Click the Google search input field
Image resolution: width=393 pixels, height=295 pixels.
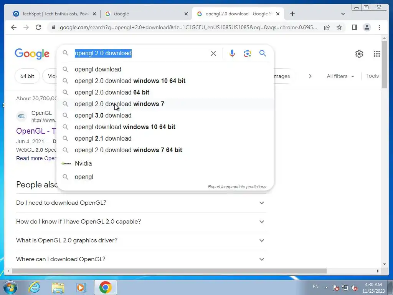[140, 53]
